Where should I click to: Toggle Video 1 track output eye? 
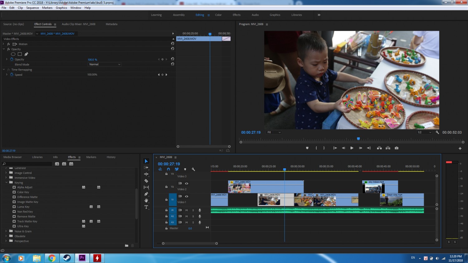[x=187, y=196]
